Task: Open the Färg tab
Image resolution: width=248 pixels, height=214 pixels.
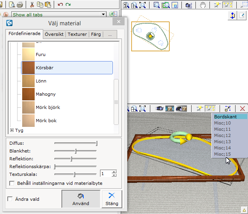Action: (x=95, y=34)
